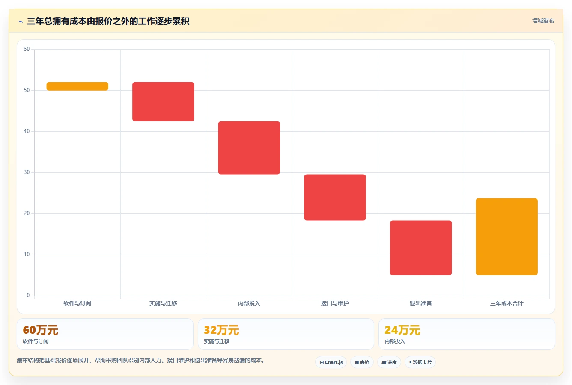
Task: Click the red 退出准备 waterfall bar
Action: pyautogui.click(x=421, y=248)
